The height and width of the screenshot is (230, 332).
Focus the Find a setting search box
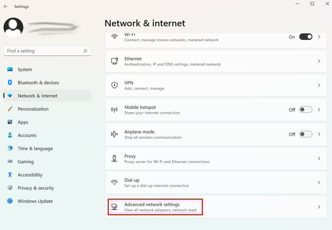click(47, 51)
